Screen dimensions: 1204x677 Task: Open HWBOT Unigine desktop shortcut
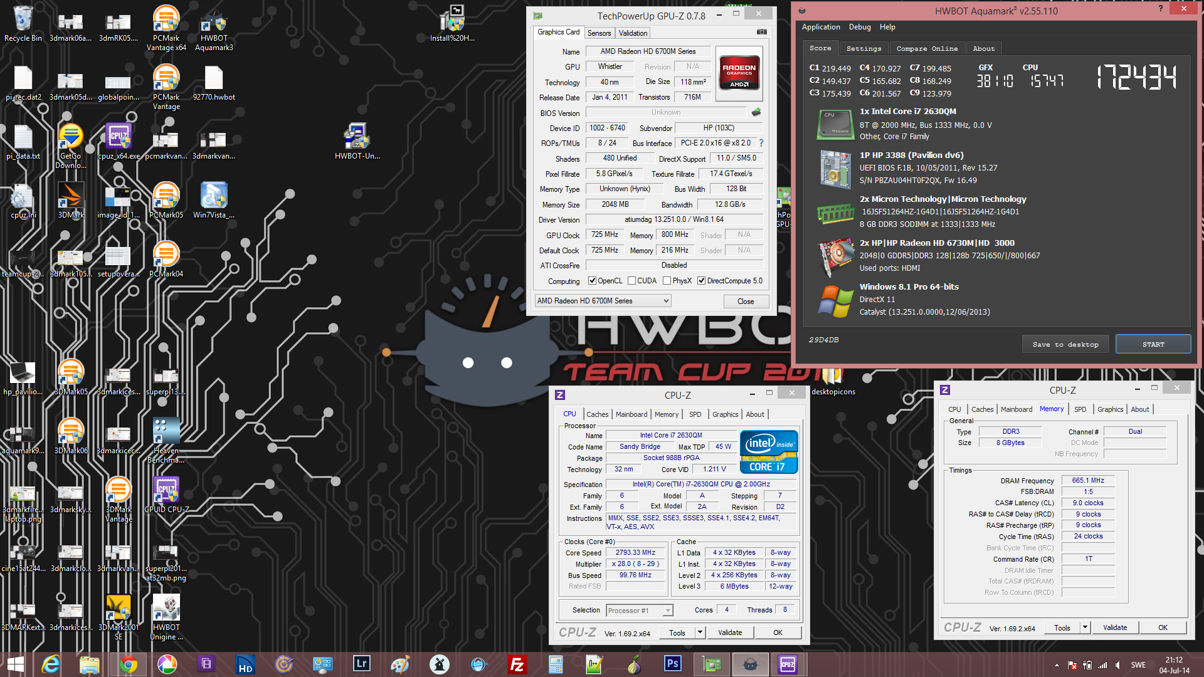pos(166,617)
